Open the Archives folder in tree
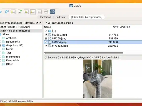Viewport: 142px width, 106px height. tap(11, 38)
